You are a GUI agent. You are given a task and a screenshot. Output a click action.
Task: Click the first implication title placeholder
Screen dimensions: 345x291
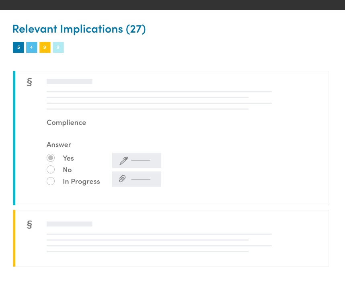point(70,81)
